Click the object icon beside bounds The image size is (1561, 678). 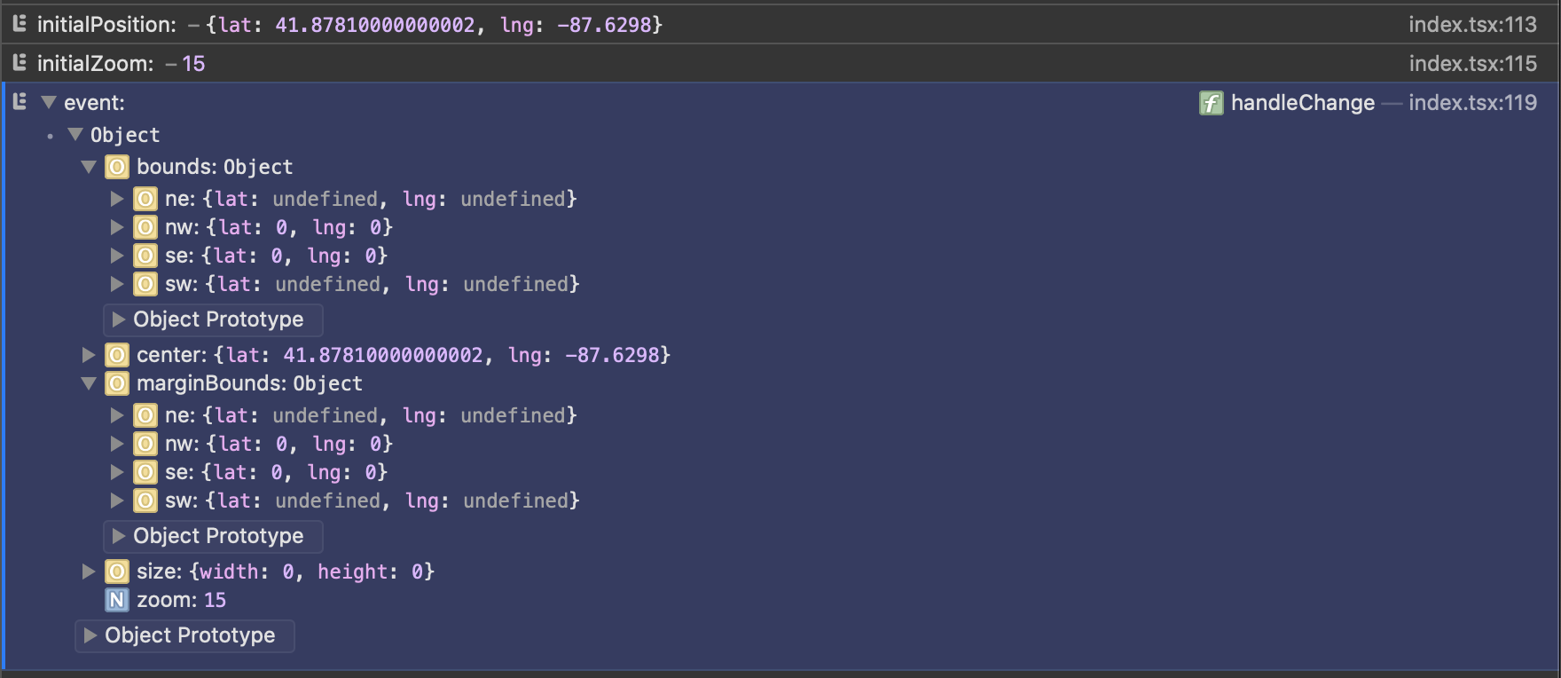coord(117,167)
